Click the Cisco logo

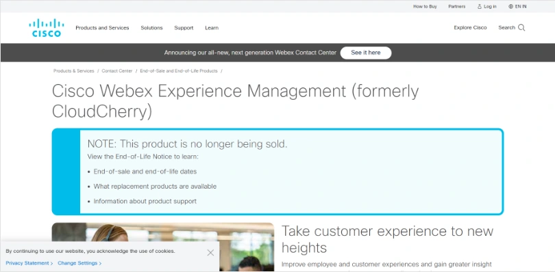coord(47,28)
